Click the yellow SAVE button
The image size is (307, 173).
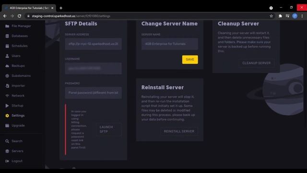coord(190,60)
